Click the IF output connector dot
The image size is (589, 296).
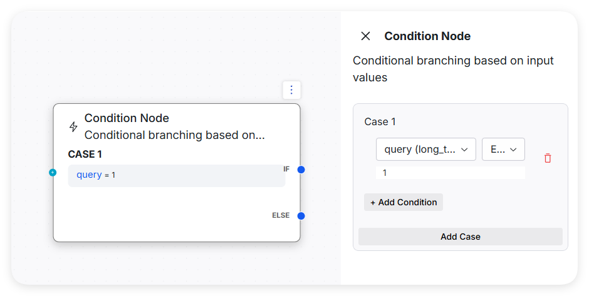click(x=301, y=170)
